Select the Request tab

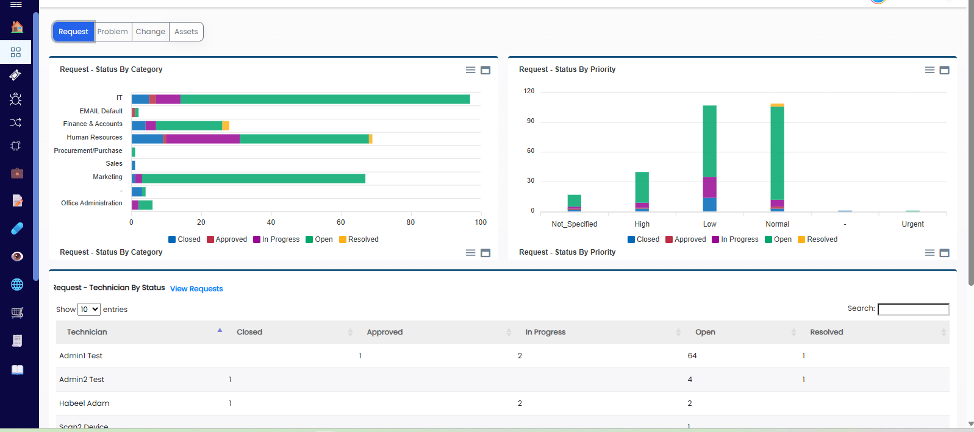coord(73,32)
